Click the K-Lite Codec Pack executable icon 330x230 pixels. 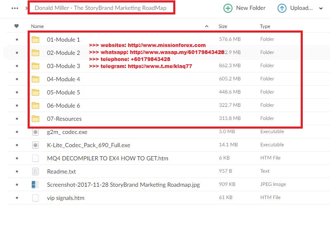point(35,145)
